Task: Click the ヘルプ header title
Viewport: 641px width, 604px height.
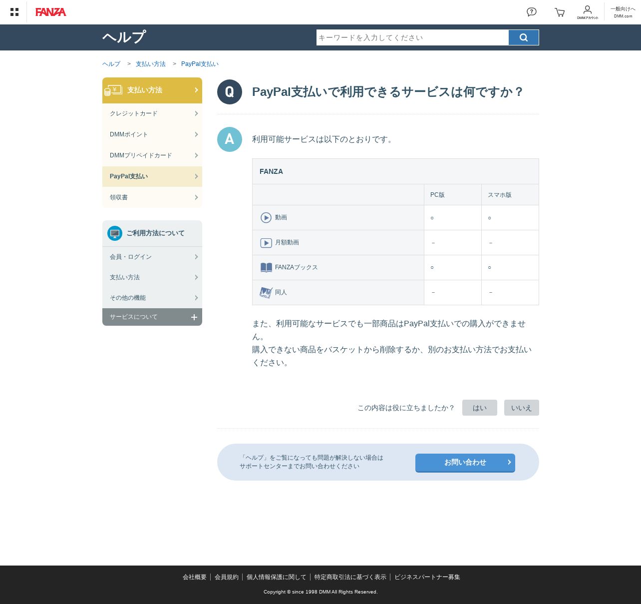Action: click(x=124, y=37)
